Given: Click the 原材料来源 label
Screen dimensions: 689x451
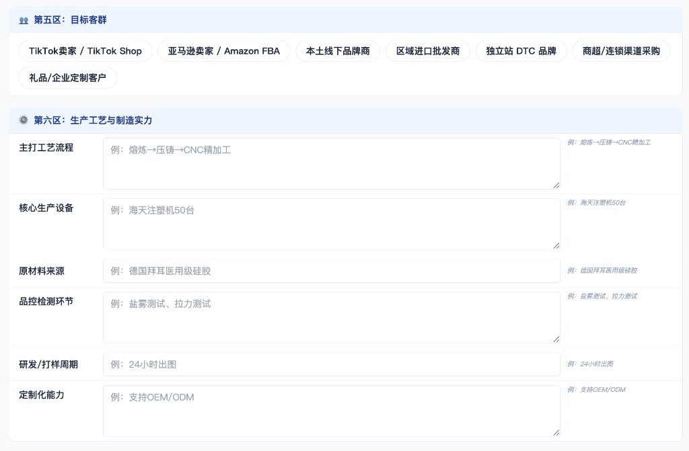Looking at the screenshot, I should tap(42, 271).
